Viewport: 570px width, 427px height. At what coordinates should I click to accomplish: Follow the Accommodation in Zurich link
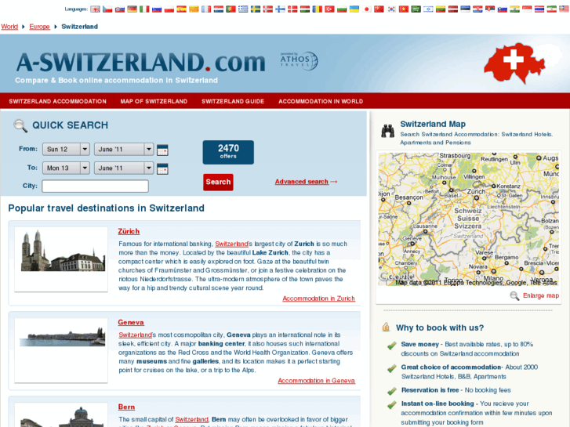(x=318, y=299)
